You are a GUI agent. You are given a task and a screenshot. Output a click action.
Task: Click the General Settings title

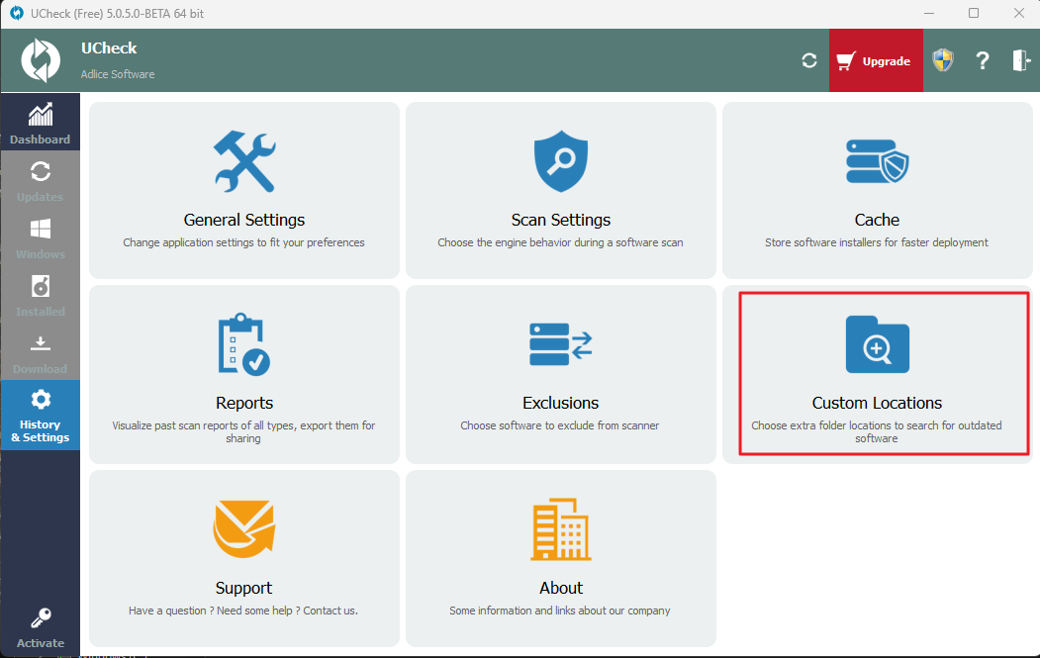click(x=244, y=220)
